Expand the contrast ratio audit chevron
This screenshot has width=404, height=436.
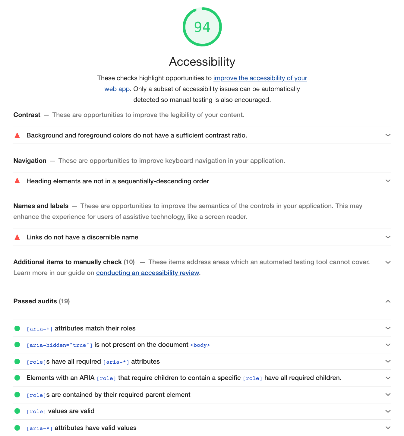388,135
